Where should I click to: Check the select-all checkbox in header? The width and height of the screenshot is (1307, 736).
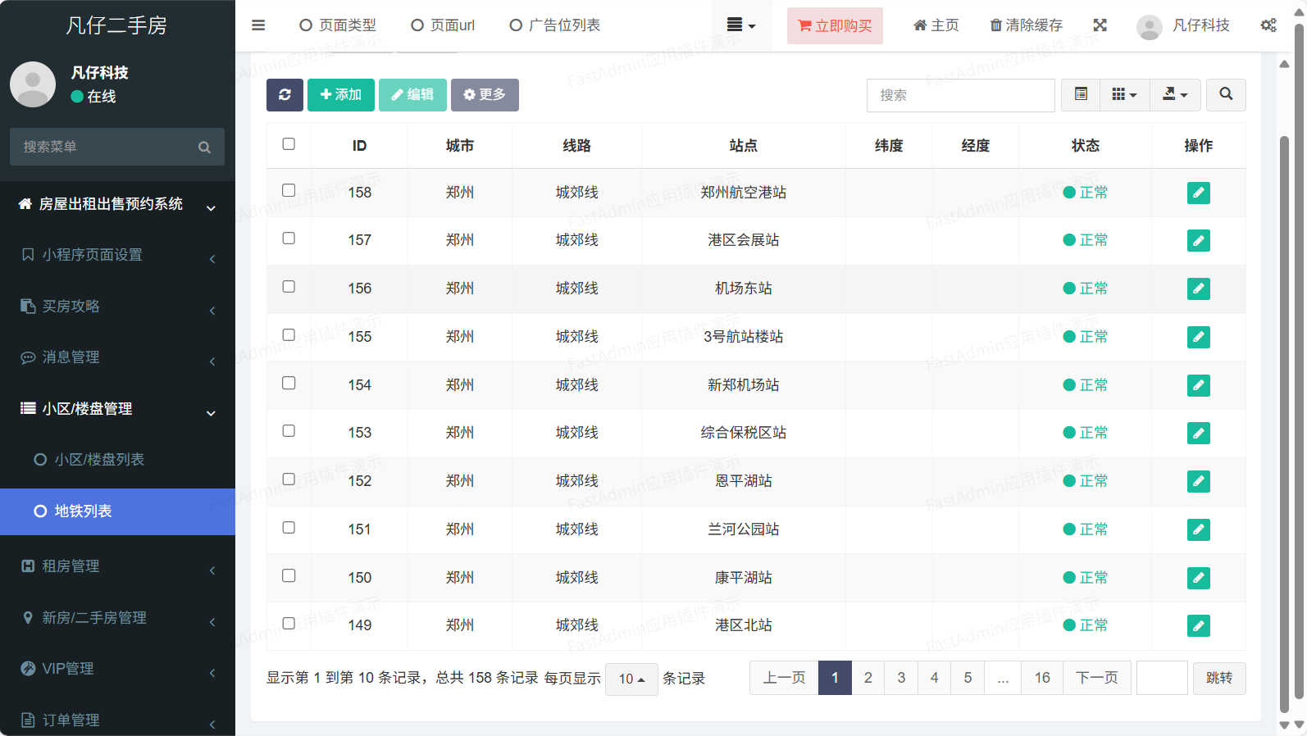coord(289,144)
